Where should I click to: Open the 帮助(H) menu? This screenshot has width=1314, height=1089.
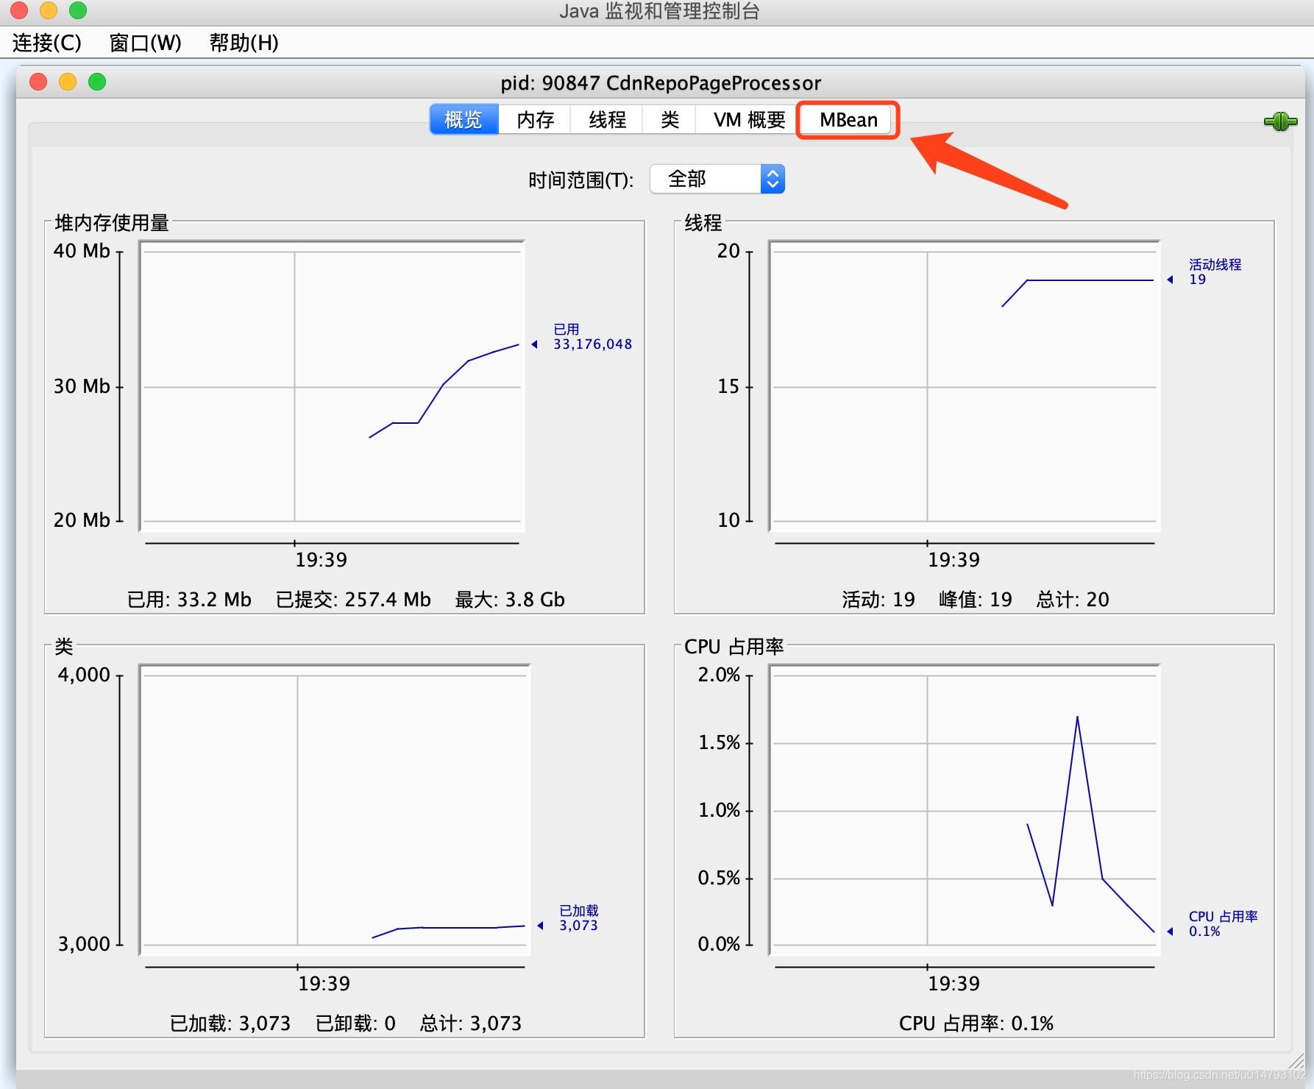point(244,43)
